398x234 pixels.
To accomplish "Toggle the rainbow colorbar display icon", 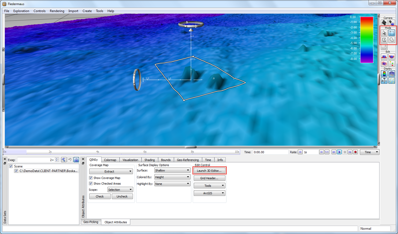I will [x=384, y=74].
